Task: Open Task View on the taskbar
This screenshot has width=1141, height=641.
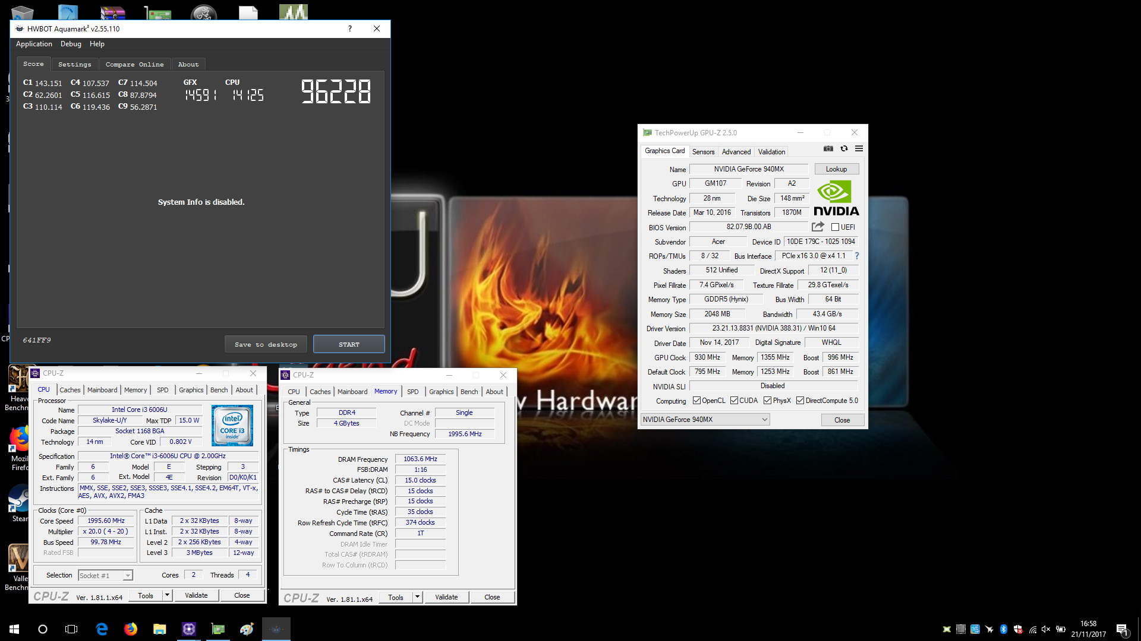Action: click(x=71, y=629)
